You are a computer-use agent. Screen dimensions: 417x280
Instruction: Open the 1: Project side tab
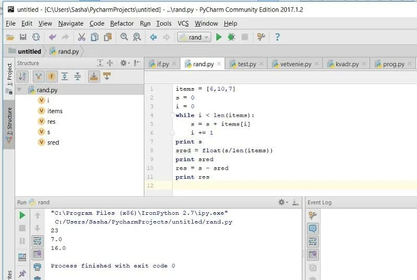tap(9, 78)
